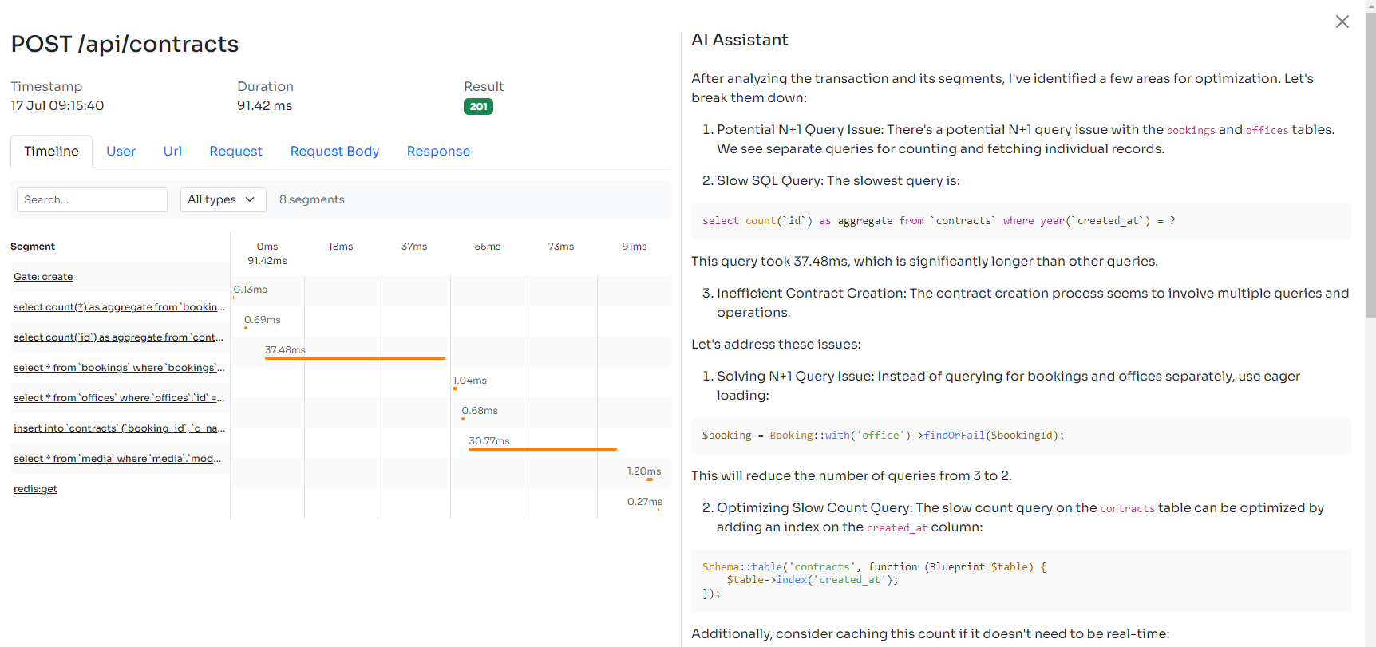Viewport: 1376px width, 647px height.
Task: Close the transaction detail panel
Action: (x=1342, y=22)
